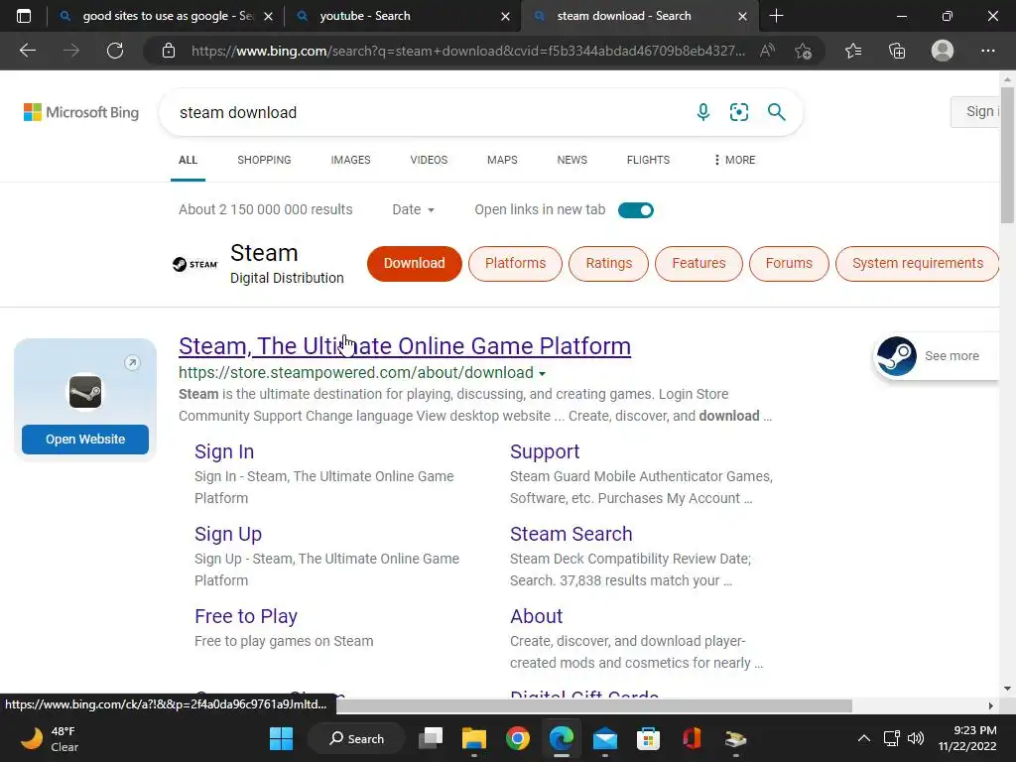Expand arrow next to store.steampowered.com URL
1016x762 pixels.
click(543, 373)
